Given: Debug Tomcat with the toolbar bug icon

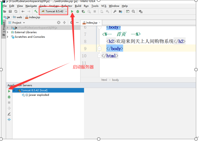Looking at the screenshot, I should tap(78, 12).
